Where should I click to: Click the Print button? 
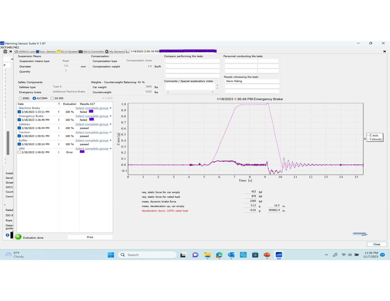tap(90, 237)
